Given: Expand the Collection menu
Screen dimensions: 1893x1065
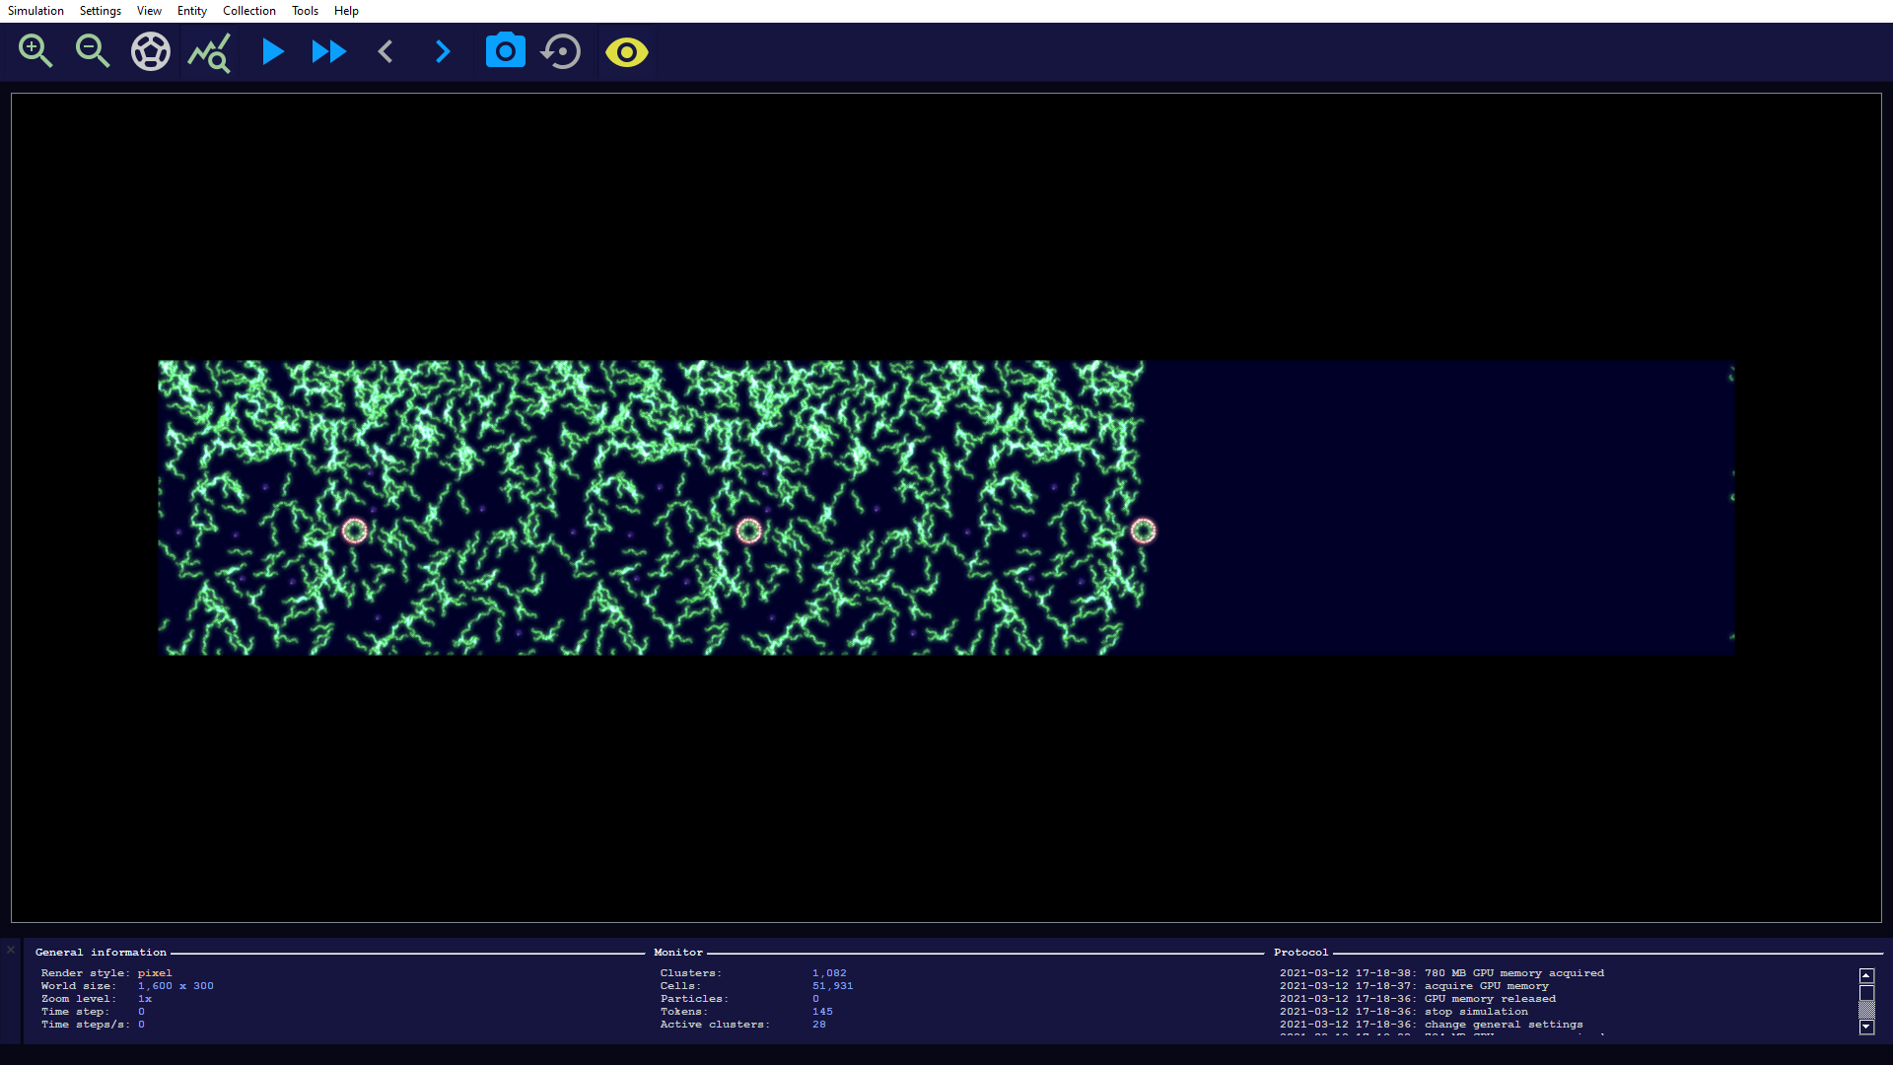Looking at the screenshot, I should 249,11.
